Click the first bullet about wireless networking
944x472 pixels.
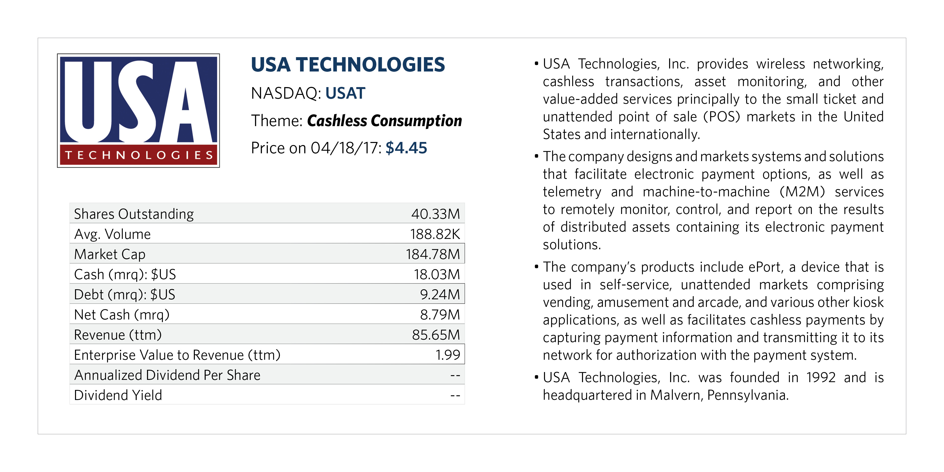tap(709, 99)
